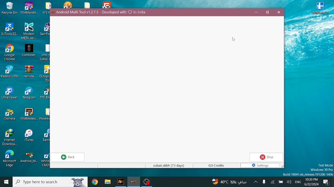The width and height of the screenshot is (334, 187).
Task: Stop the current operation
Action: [266, 157]
